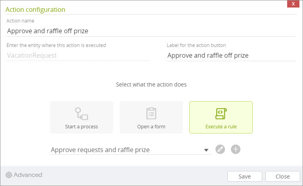Click the Advanced gear icon

(8, 175)
